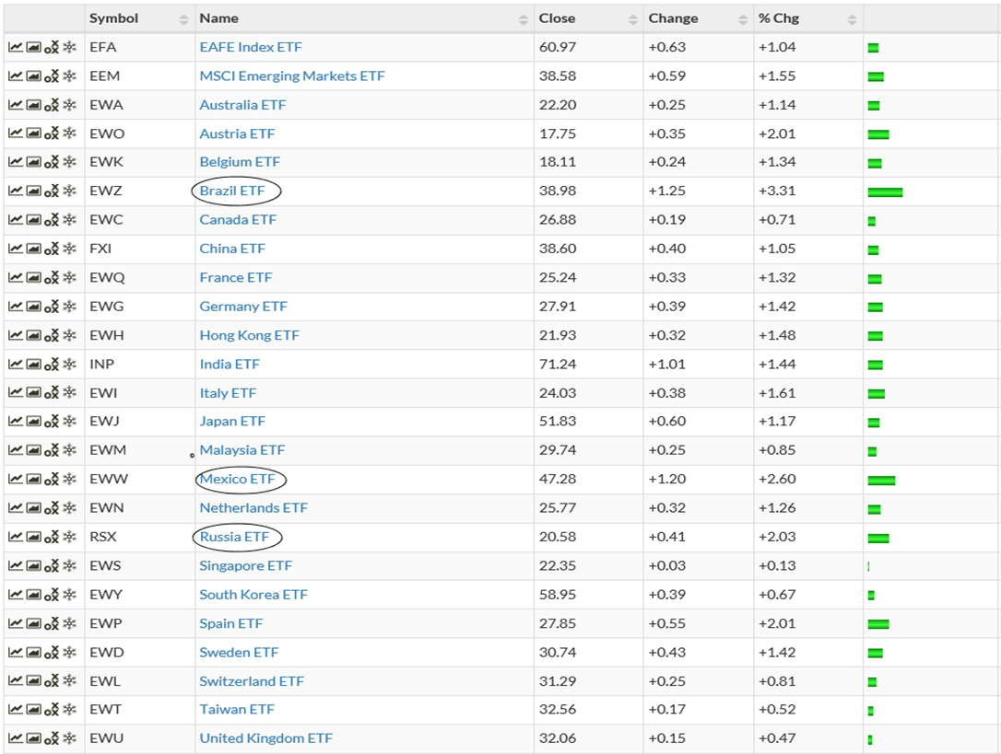Open the MSCI Emerging Markets ETF link
Screen dimensions: 1001x754
(x=292, y=75)
